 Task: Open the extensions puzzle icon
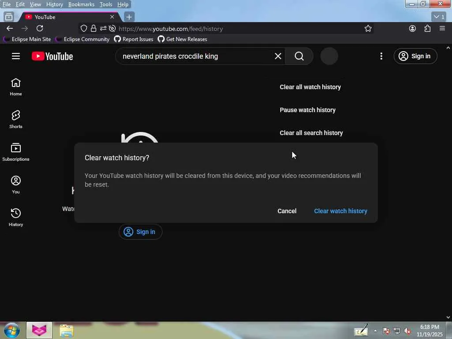427,29
